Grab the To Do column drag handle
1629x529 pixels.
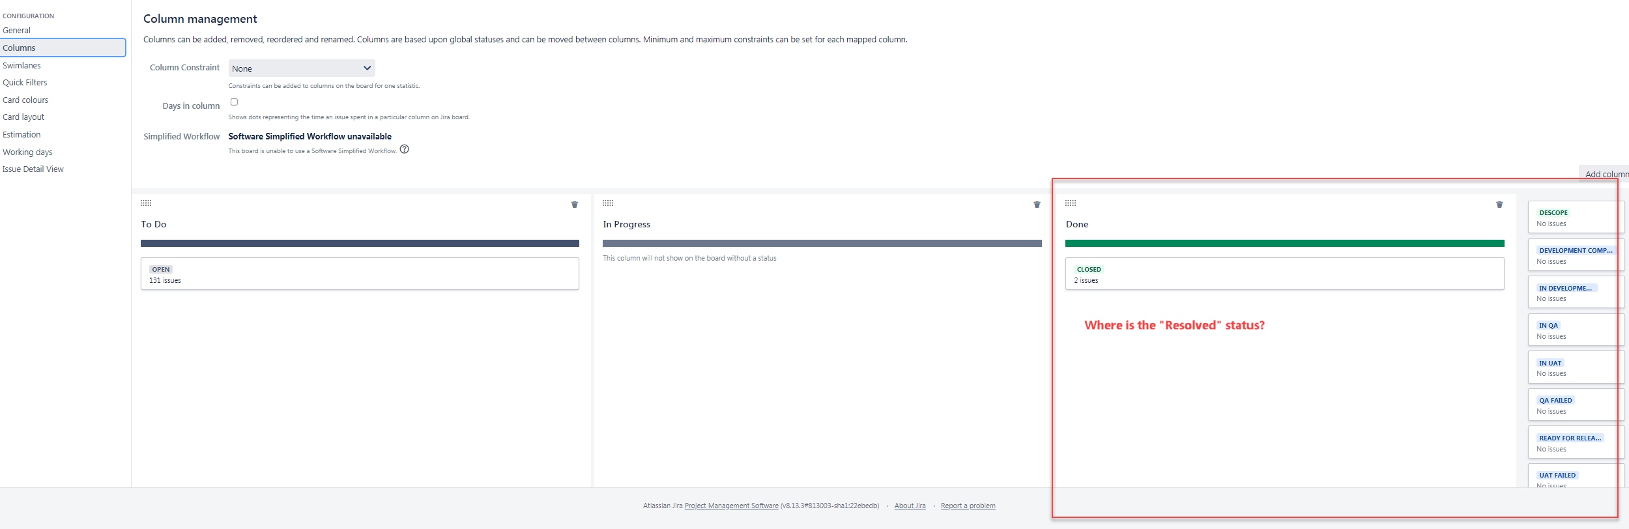146,203
